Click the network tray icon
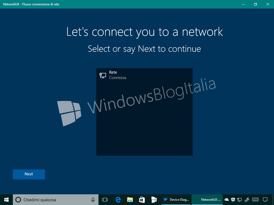 click(239, 200)
